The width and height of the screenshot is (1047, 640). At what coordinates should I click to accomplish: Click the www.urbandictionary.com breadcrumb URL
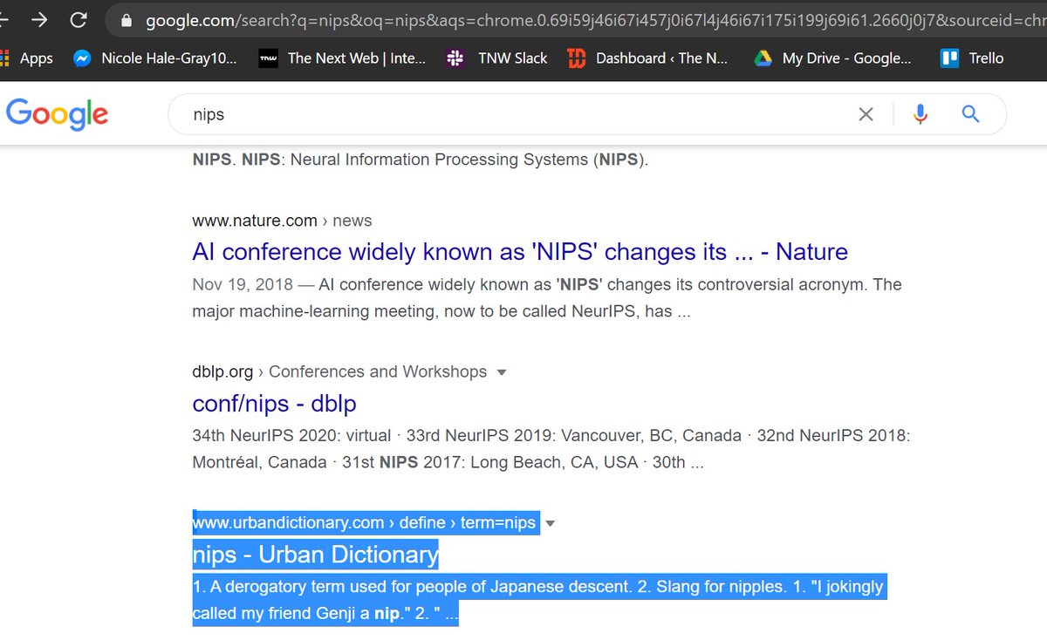[364, 523]
